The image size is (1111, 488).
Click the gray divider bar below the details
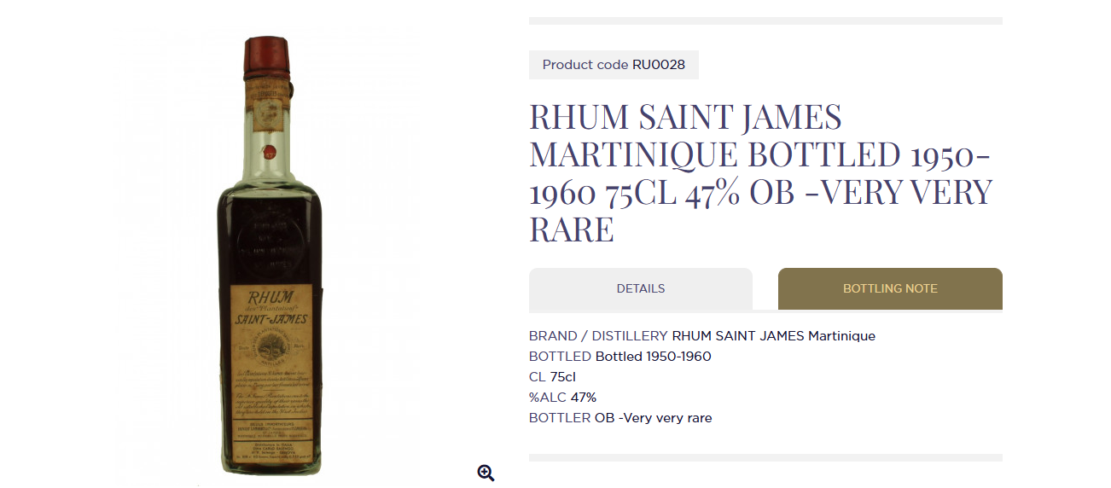click(x=765, y=457)
